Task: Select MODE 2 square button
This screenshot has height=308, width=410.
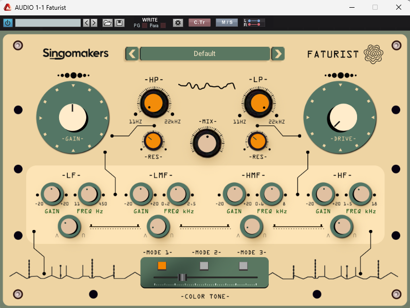Action: 204,266
